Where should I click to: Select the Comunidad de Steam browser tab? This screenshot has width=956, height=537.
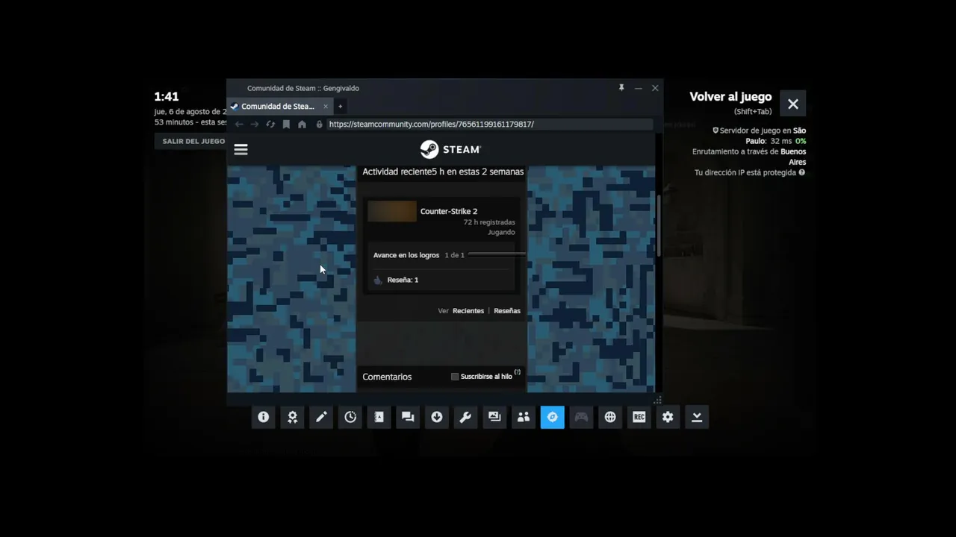point(279,107)
